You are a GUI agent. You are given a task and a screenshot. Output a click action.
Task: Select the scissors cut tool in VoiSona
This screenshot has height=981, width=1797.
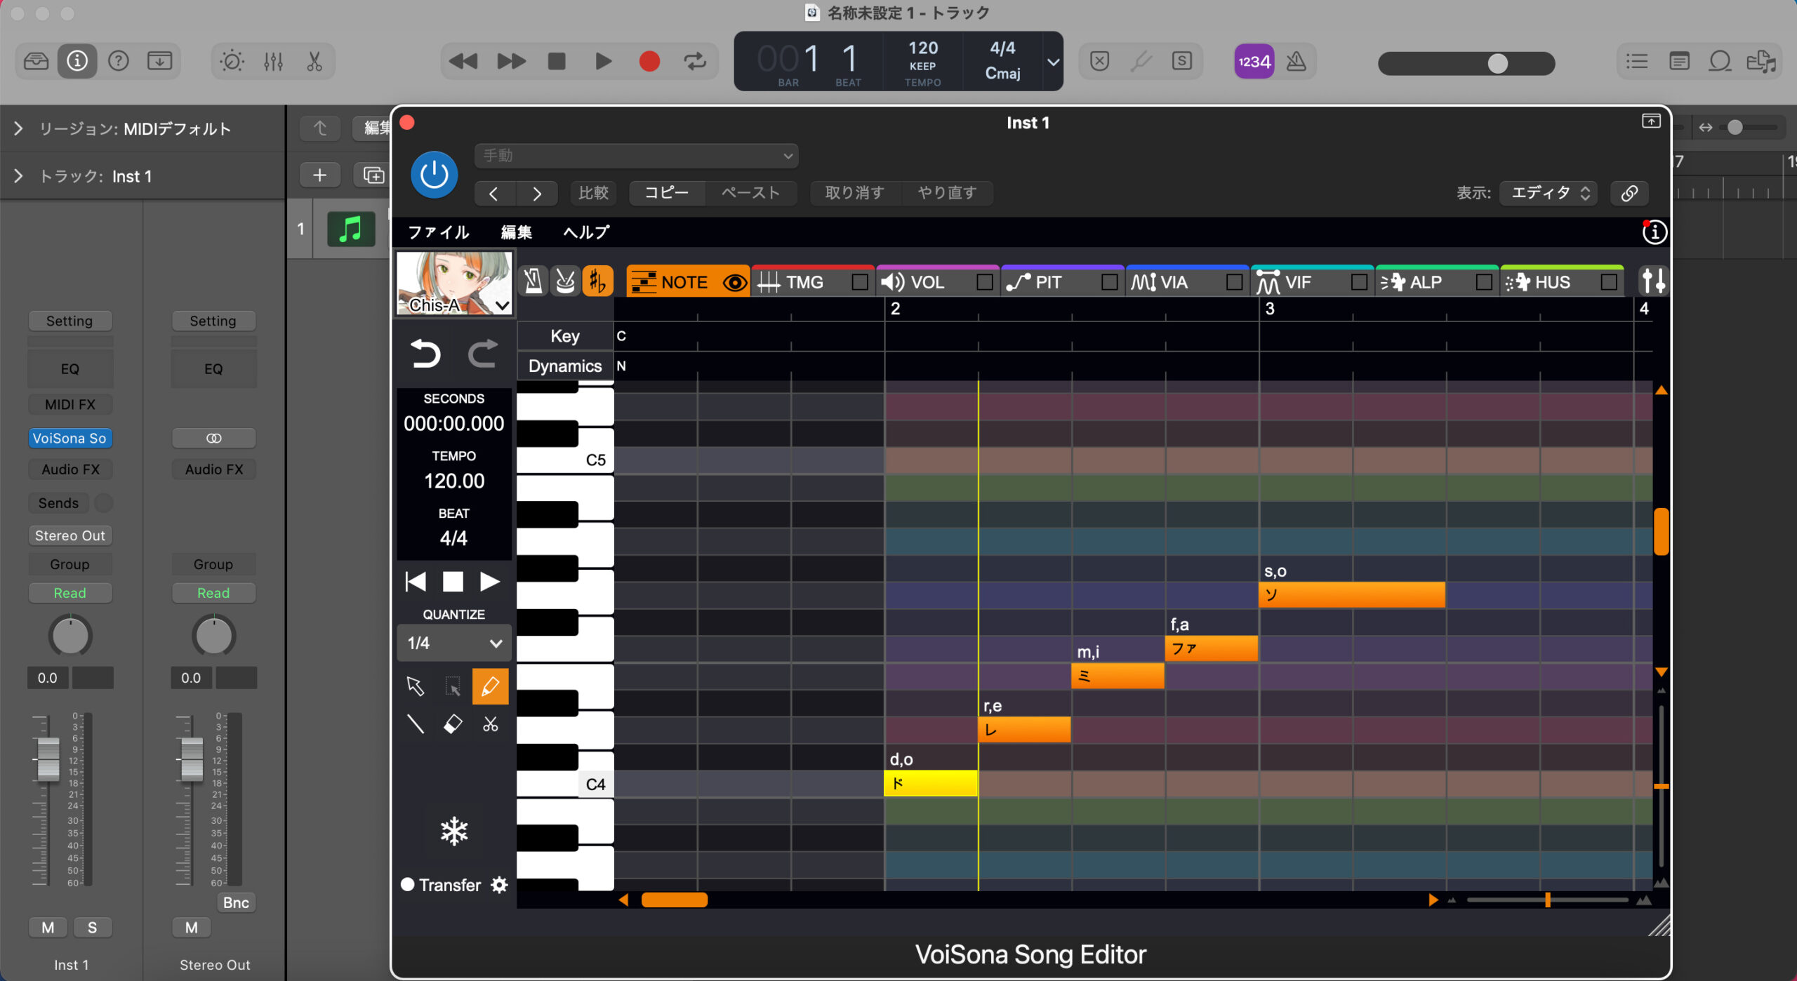[x=490, y=724]
